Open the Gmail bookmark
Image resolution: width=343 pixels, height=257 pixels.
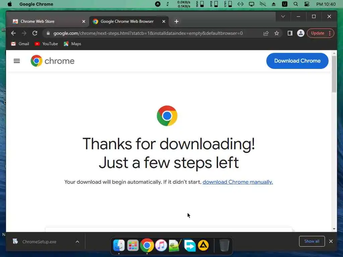click(20, 44)
